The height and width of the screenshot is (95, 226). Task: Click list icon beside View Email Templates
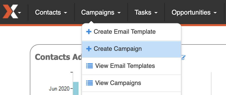[89, 66]
